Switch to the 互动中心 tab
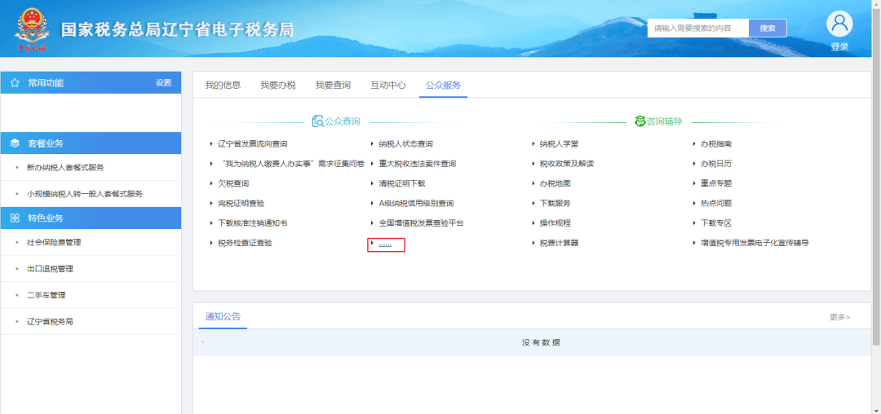This screenshot has height=414, width=881. coord(388,85)
